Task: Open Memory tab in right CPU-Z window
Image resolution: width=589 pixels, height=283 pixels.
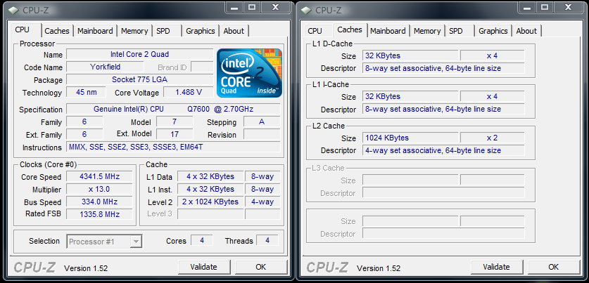Action: [x=427, y=31]
